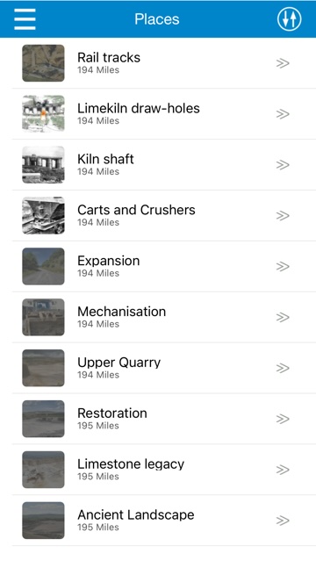Click the double arrow for Mechanisation
Image resolution: width=316 pixels, height=575 pixels.
coord(283,317)
